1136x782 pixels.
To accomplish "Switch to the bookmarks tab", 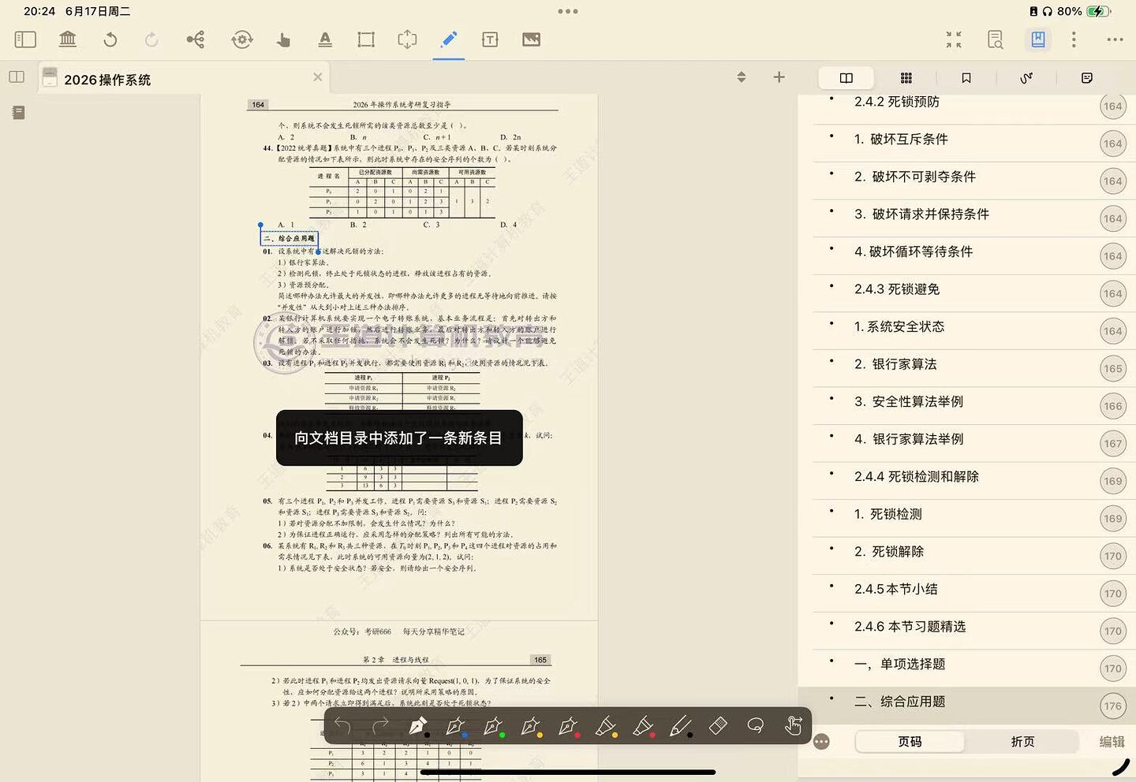I will click(966, 77).
